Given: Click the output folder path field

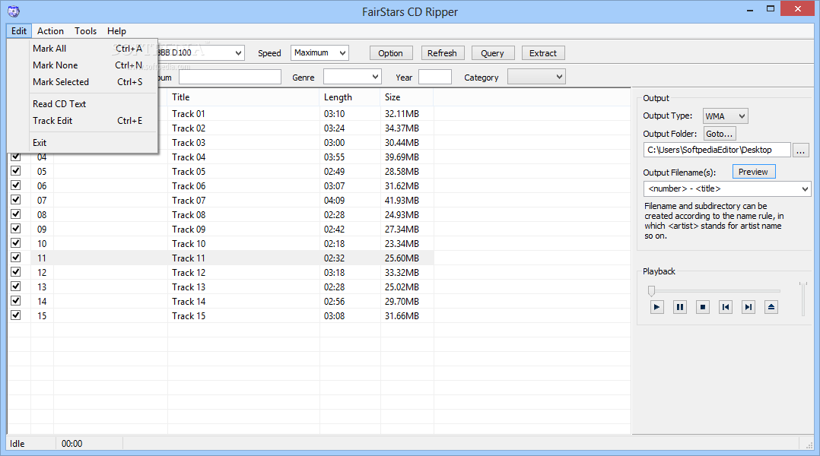Looking at the screenshot, I should click(717, 150).
